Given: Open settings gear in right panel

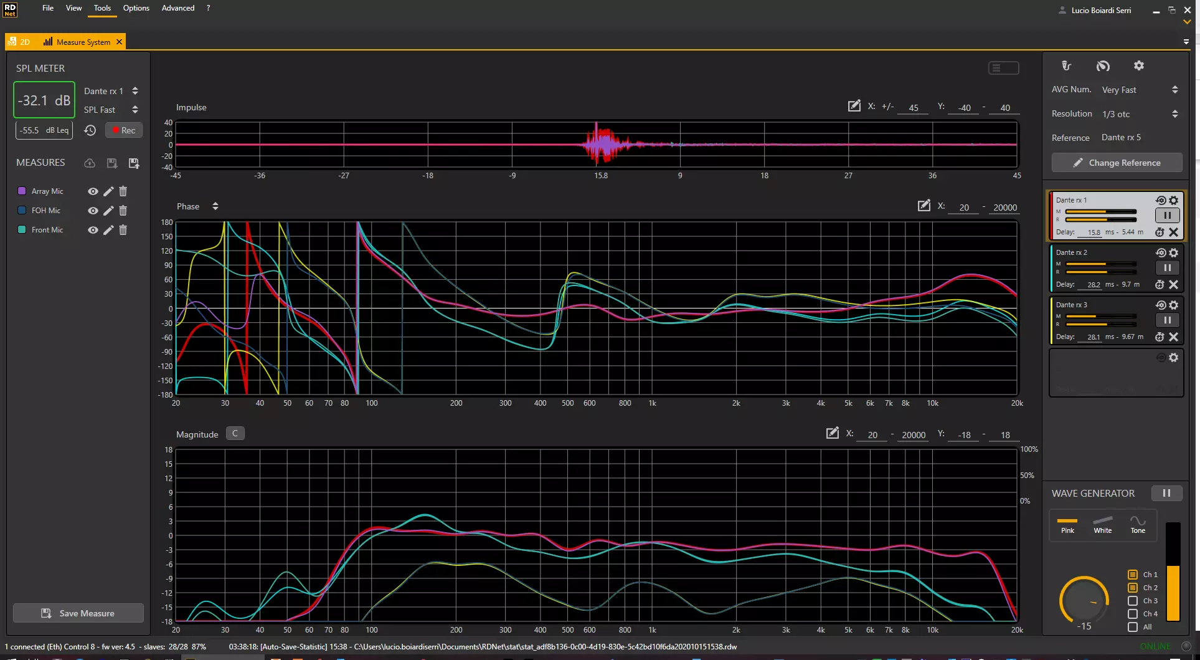Looking at the screenshot, I should 1138,66.
